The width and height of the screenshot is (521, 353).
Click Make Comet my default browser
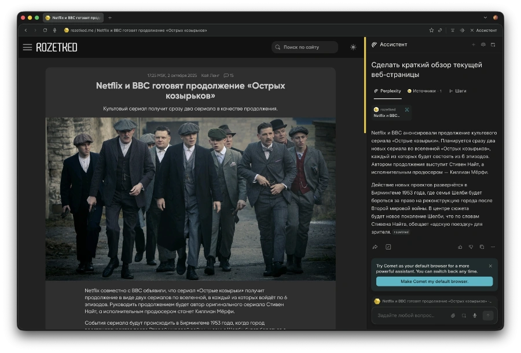(x=434, y=281)
